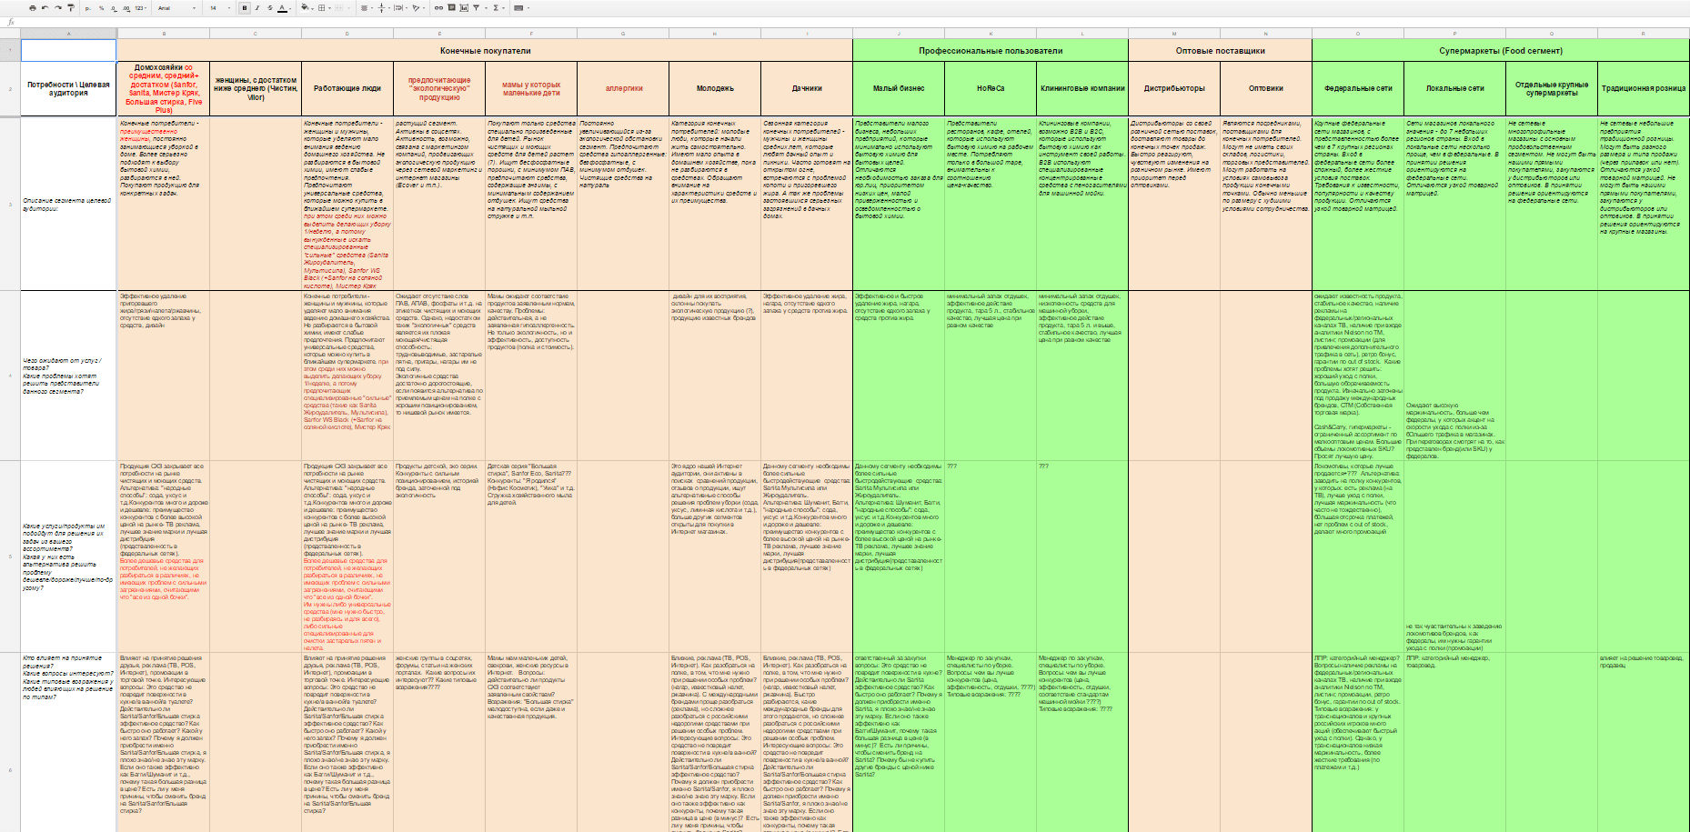This screenshot has width=1690, height=832.
Task: Select the 'Потребности \ Целевая аудитория' cell
Action: [x=68, y=88]
